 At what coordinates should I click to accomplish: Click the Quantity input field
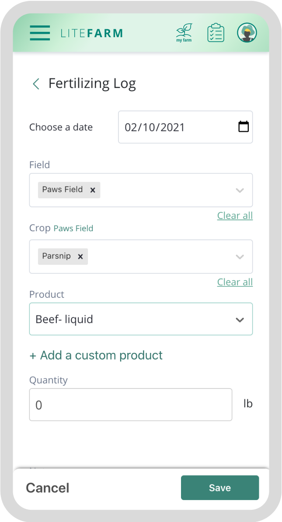(130, 405)
